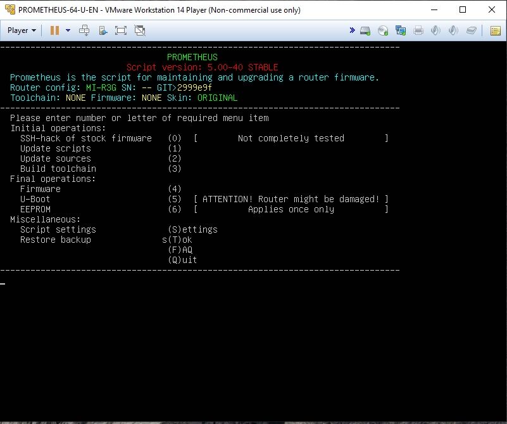Viewport: 507px width, 424px height.
Task: Click the network adapter device icon
Action: tap(401, 31)
